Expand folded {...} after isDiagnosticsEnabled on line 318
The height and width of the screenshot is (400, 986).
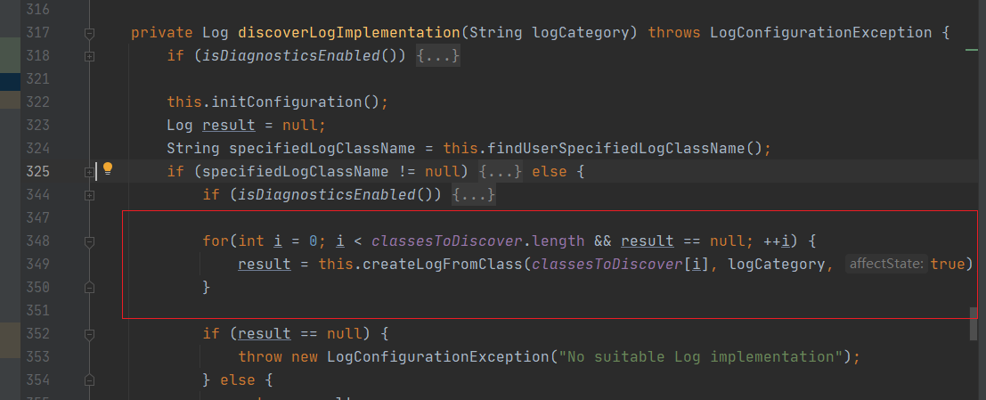438,56
